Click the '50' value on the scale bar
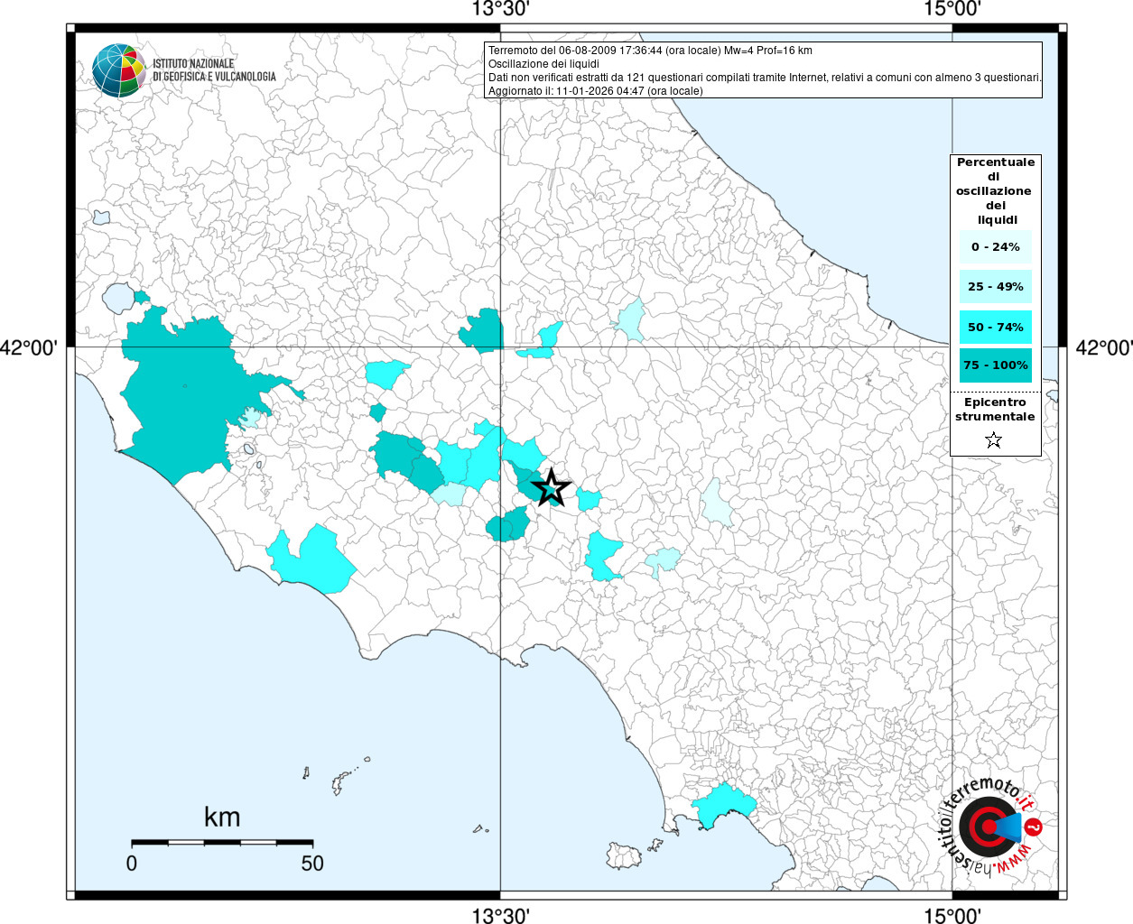Image resolution: width=1133 pixels, height=924 pixels. [312, 863]
